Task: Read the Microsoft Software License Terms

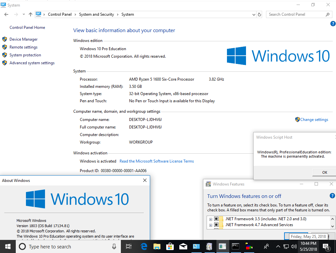Action: click(157, 161)
